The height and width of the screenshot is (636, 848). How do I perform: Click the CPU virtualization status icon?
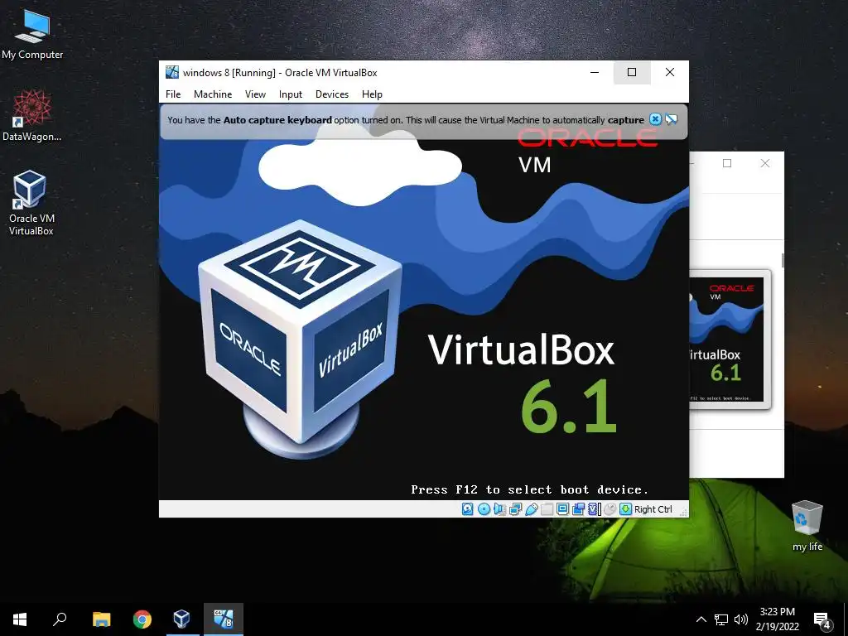click(595, 509)
